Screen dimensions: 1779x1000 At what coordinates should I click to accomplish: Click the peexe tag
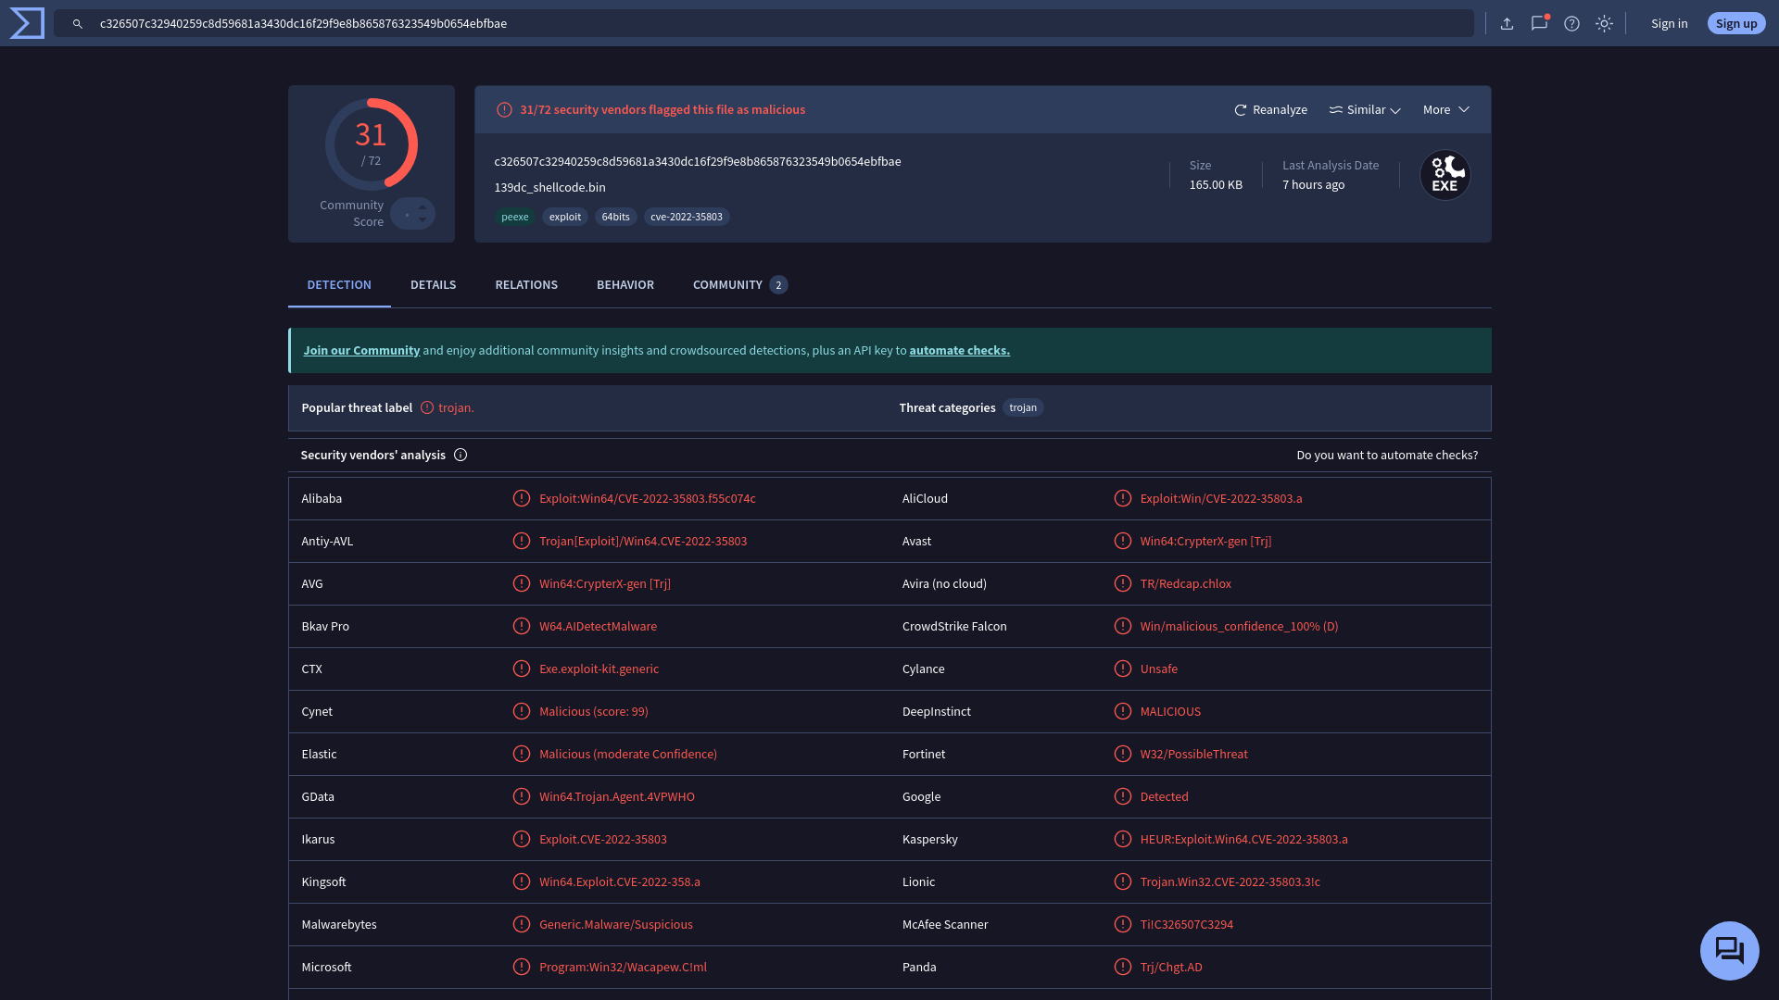[x=515, y=218]
